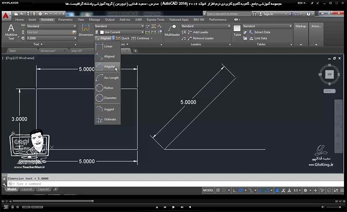Click the Multiline Text tool
The width and height of the screenshot is (347, 212).
point(11,32)
